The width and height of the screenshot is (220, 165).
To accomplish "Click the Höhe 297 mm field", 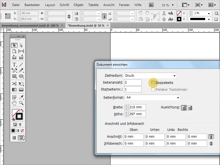I will coord(137,114).
